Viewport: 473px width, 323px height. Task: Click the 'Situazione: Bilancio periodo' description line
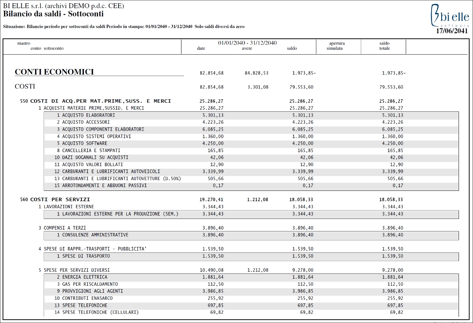(x=124, y=27)
